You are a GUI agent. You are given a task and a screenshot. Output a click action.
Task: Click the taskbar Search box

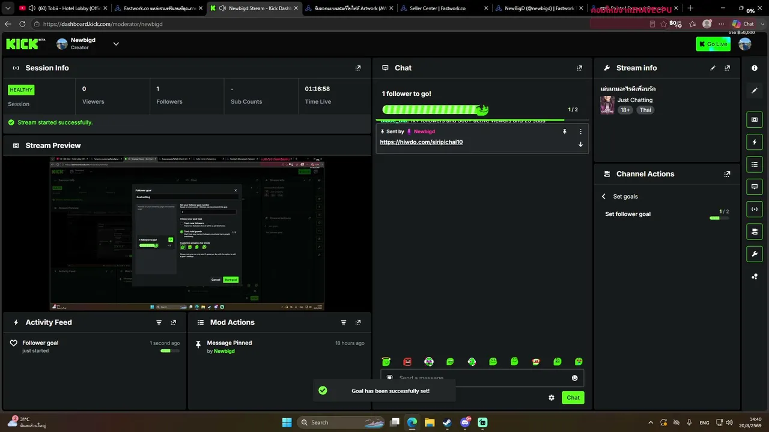(341, 422)
